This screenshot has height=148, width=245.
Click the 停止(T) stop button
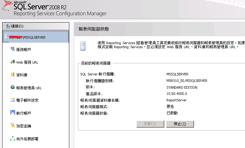(180, 124)
